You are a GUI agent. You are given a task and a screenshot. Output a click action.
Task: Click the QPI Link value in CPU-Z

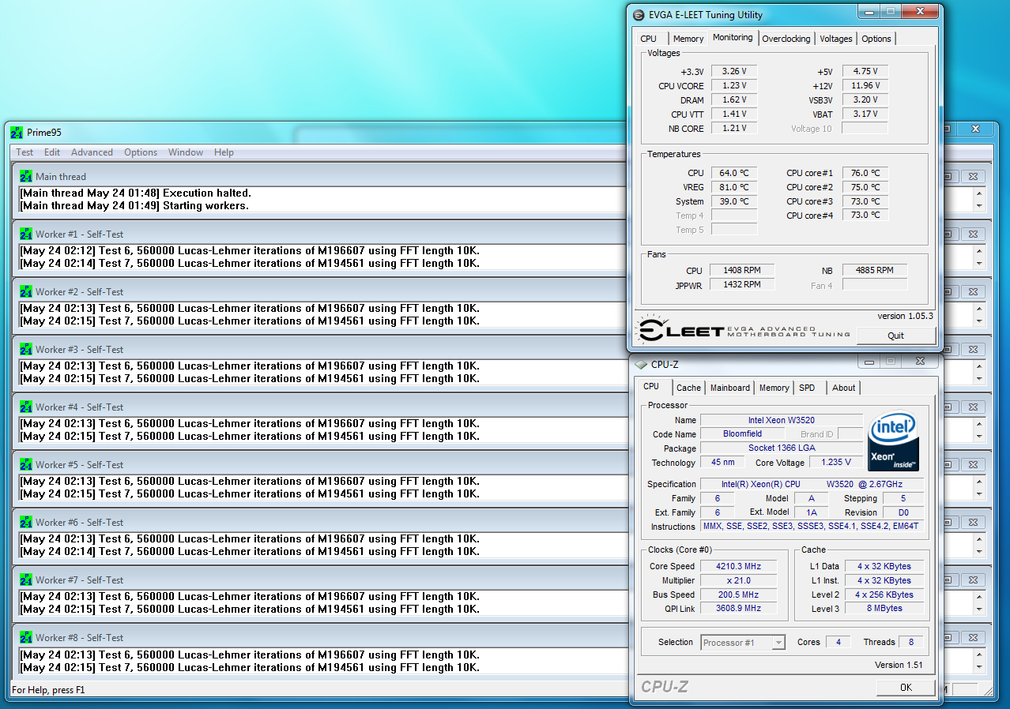click(738, 609)
